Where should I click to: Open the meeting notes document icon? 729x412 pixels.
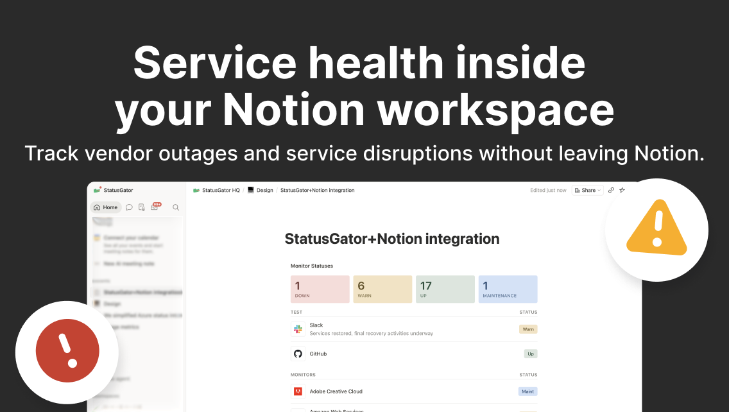point(141,207)
